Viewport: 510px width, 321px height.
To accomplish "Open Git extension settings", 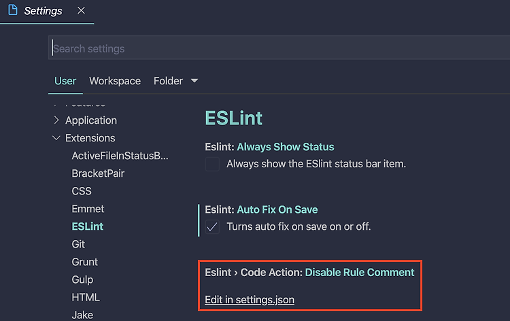I will coord(78,244).
